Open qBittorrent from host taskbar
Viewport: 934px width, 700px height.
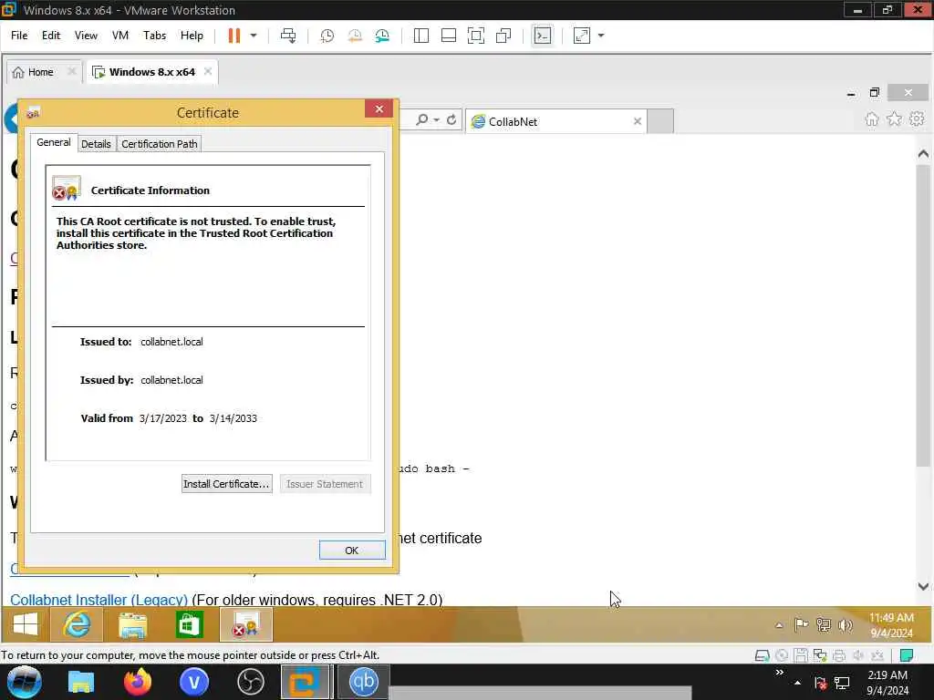(363, 682)
